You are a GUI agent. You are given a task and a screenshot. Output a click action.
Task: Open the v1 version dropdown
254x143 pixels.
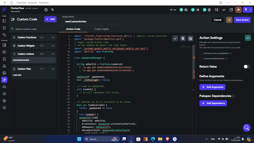(173, 10)
